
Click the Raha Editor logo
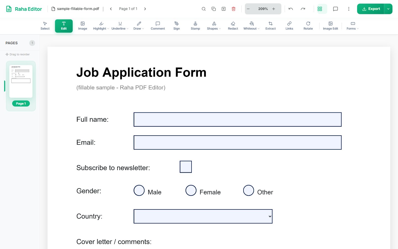24,9
